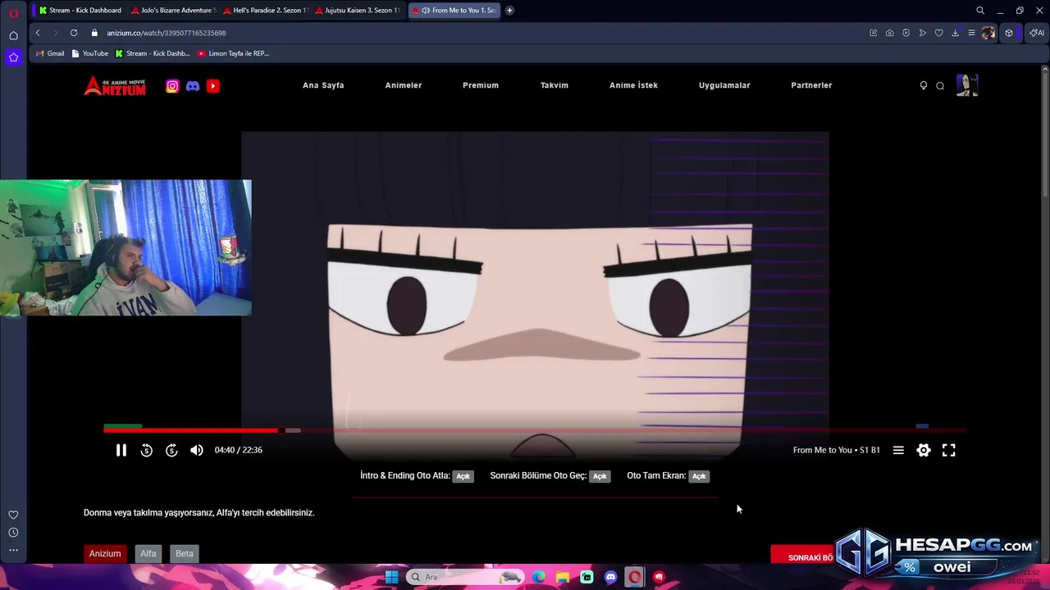Mute the video volume
Image resolution: width=1050 pixels, height=590 pixels.
coord(197,450)
